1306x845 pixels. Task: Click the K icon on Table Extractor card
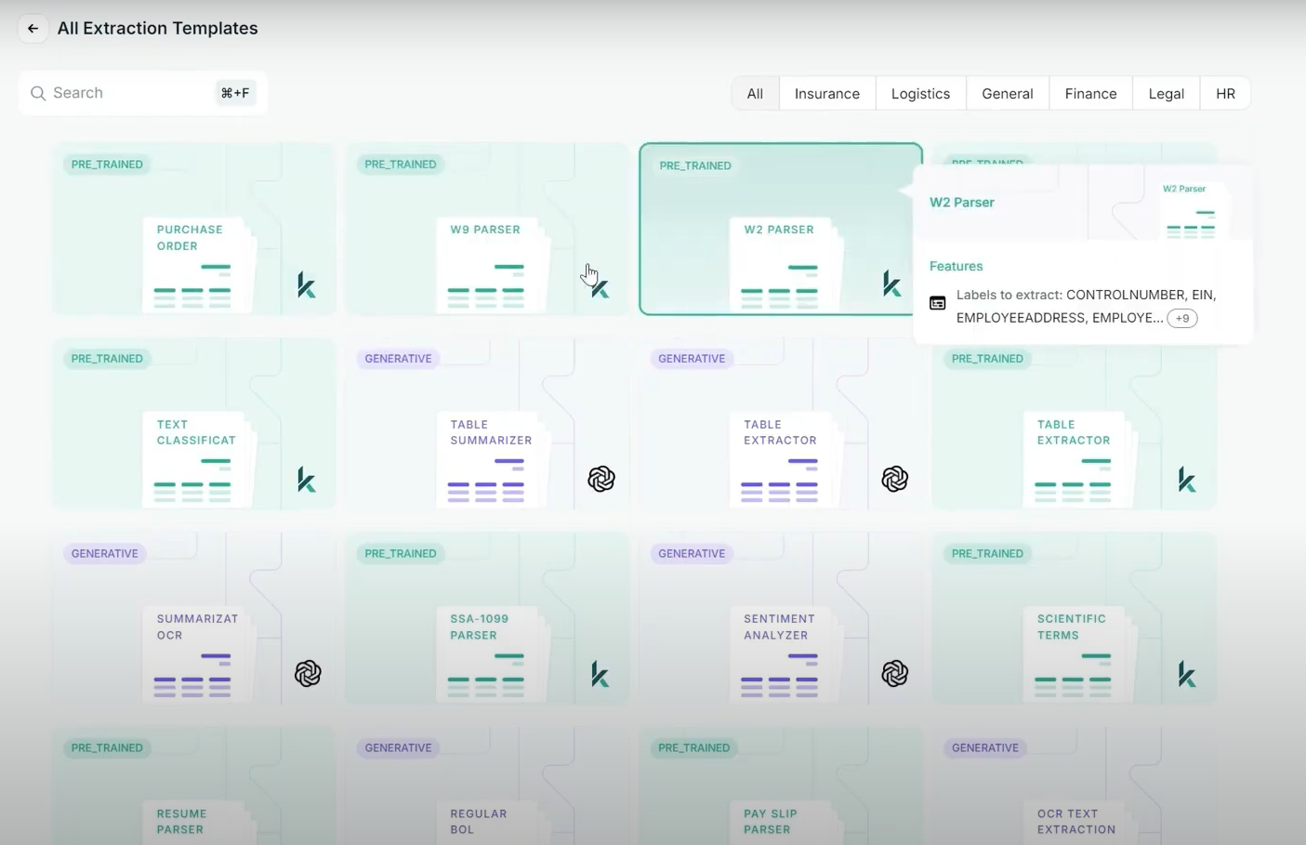click(x=1187, y=480)
